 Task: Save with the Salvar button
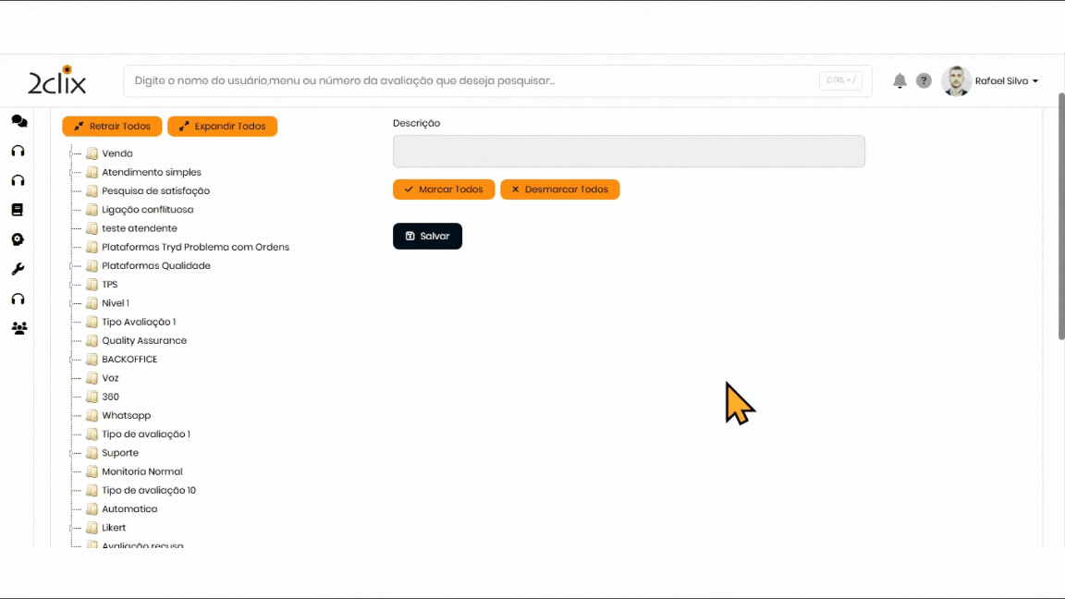(x=427, y=237)
